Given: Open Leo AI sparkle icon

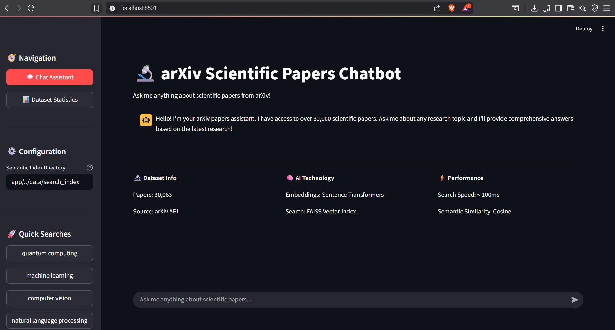Looking at the screenshot, I should point(583,8).
